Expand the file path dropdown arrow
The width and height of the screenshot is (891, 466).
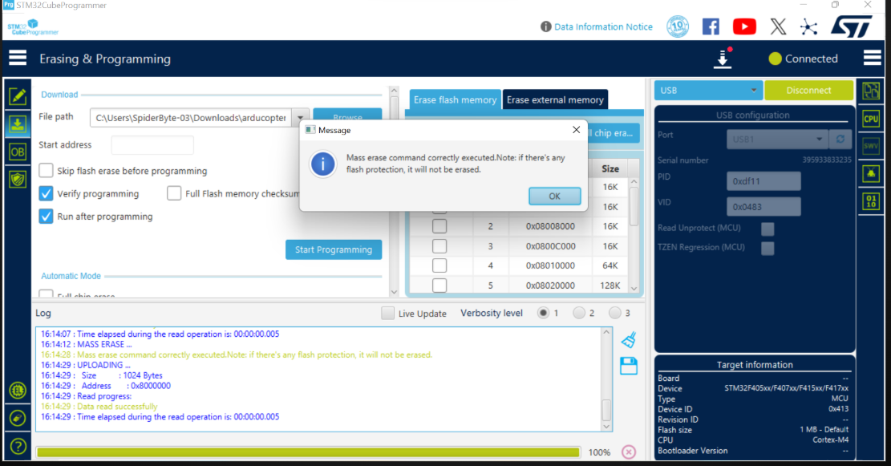click(x=301, y=118)
